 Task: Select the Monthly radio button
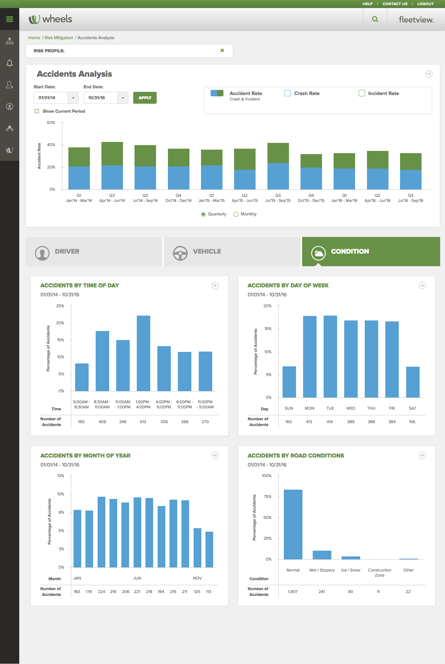click(x=236, y=214)
